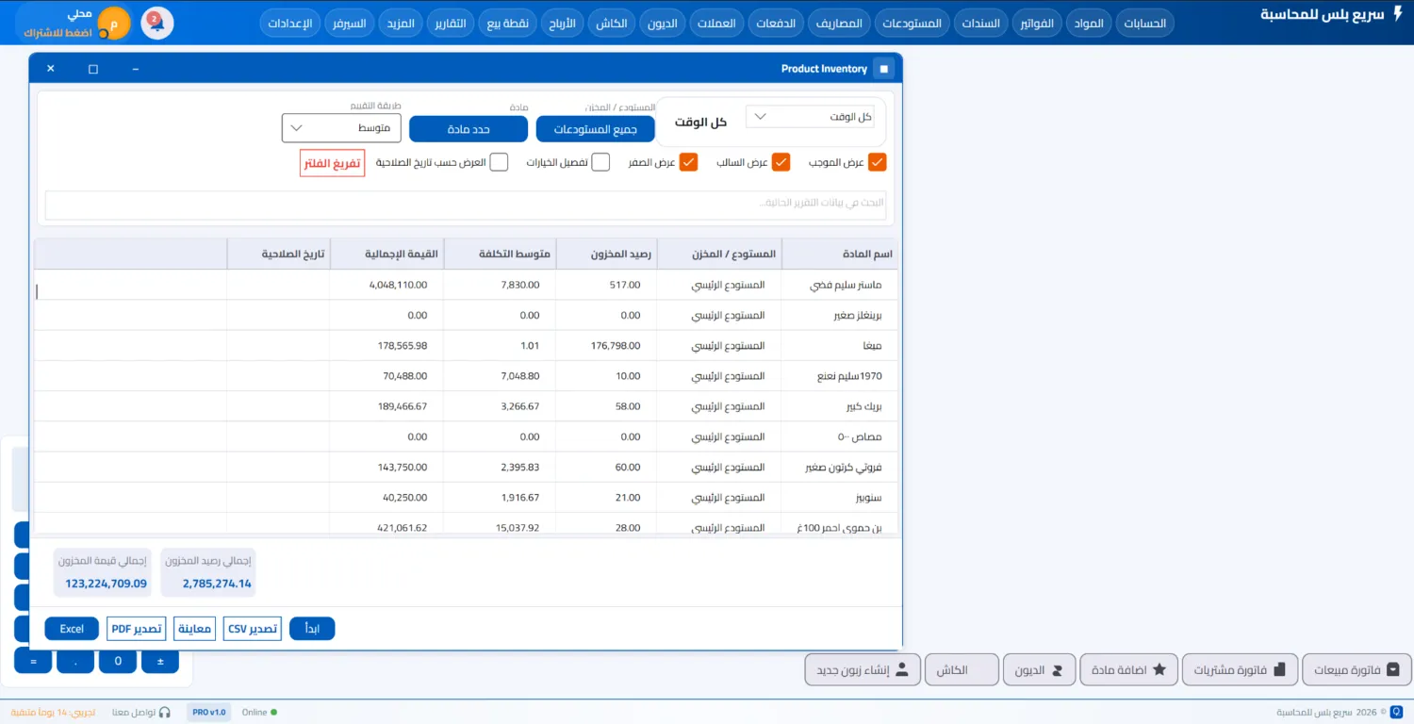The height and width of the screenshot is (724, 1414).
Task: Open the نقطة بيع menu
Action: coord(507,23)
